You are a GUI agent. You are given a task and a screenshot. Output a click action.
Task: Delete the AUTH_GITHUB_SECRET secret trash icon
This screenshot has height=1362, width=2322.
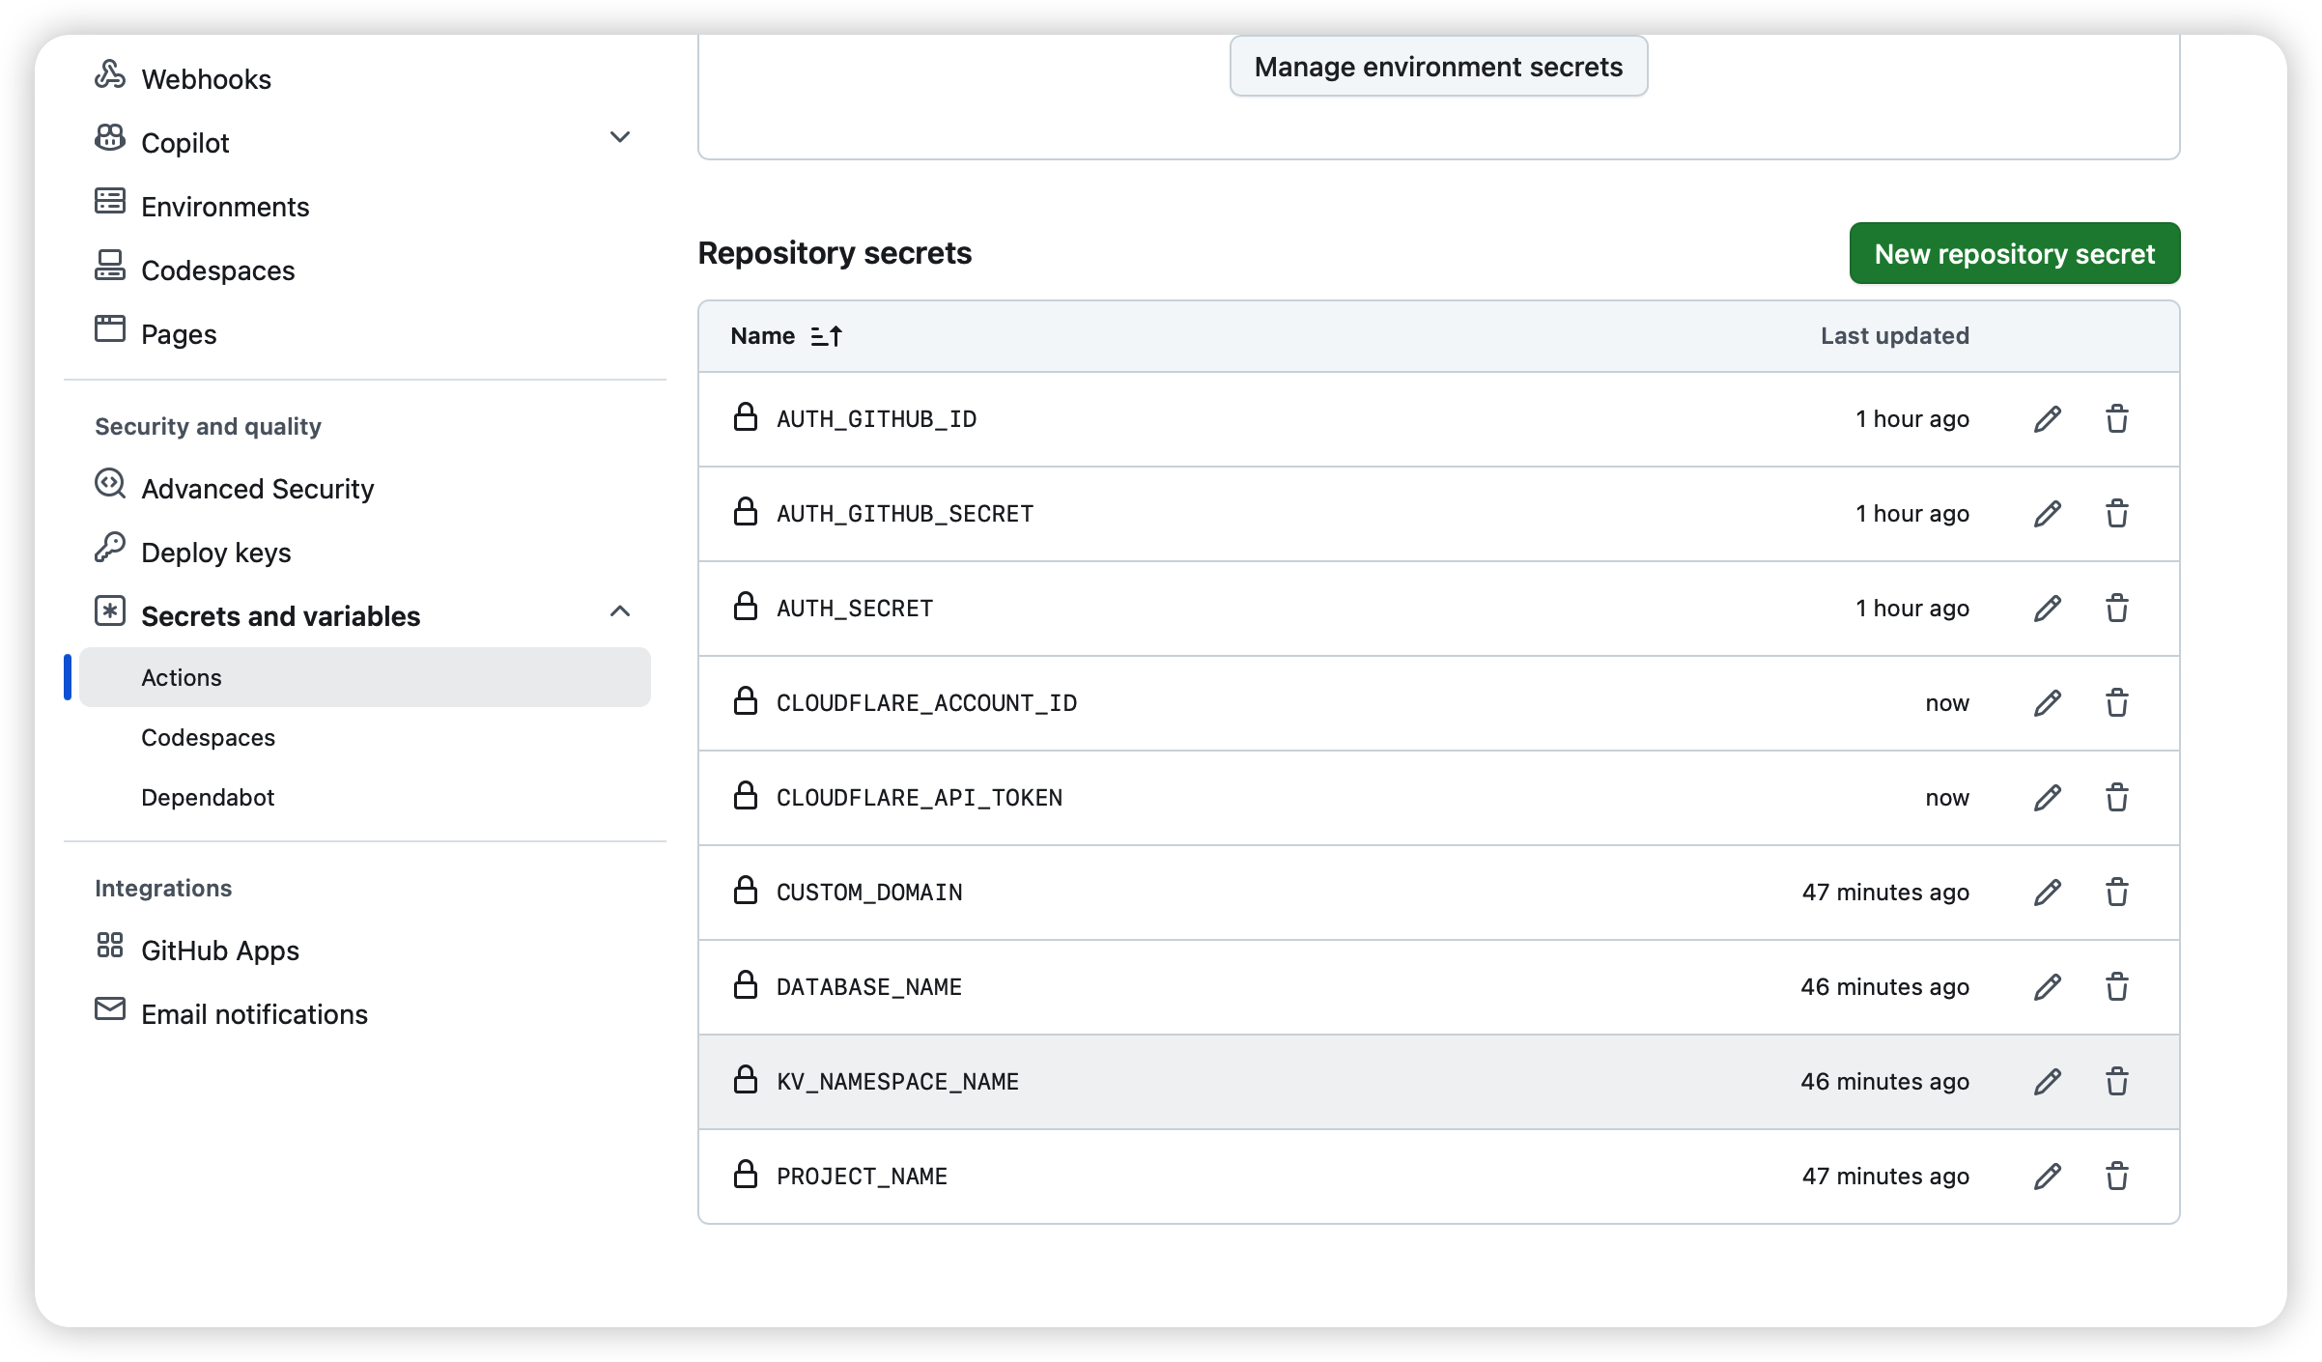(2116, 514)
